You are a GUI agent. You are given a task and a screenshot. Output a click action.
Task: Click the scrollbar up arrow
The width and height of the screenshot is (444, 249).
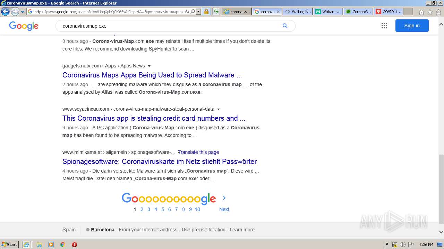(441, 24)
